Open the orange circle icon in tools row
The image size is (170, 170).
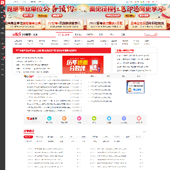coord(64,119)
